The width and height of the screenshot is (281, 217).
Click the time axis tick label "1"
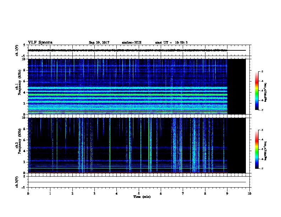tap(50, 194)
